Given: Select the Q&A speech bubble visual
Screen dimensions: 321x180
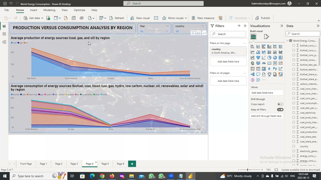Looking at the screenshot, I should pyautogui.click(x=258, y=74).
